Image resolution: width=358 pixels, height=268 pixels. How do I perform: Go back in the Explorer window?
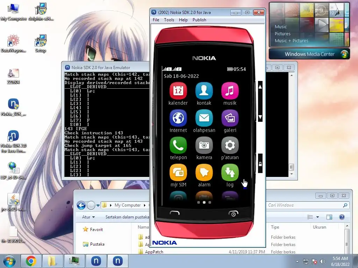tap(81, 205)
